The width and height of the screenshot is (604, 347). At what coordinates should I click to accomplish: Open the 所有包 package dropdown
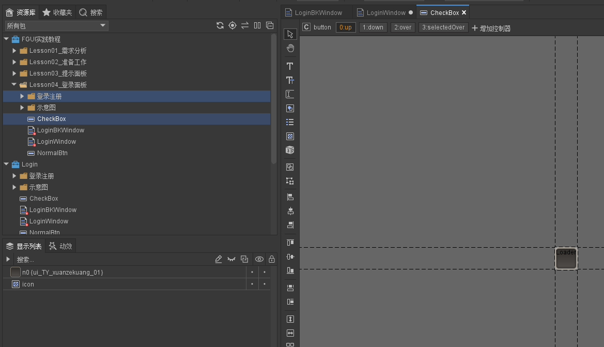56,25
